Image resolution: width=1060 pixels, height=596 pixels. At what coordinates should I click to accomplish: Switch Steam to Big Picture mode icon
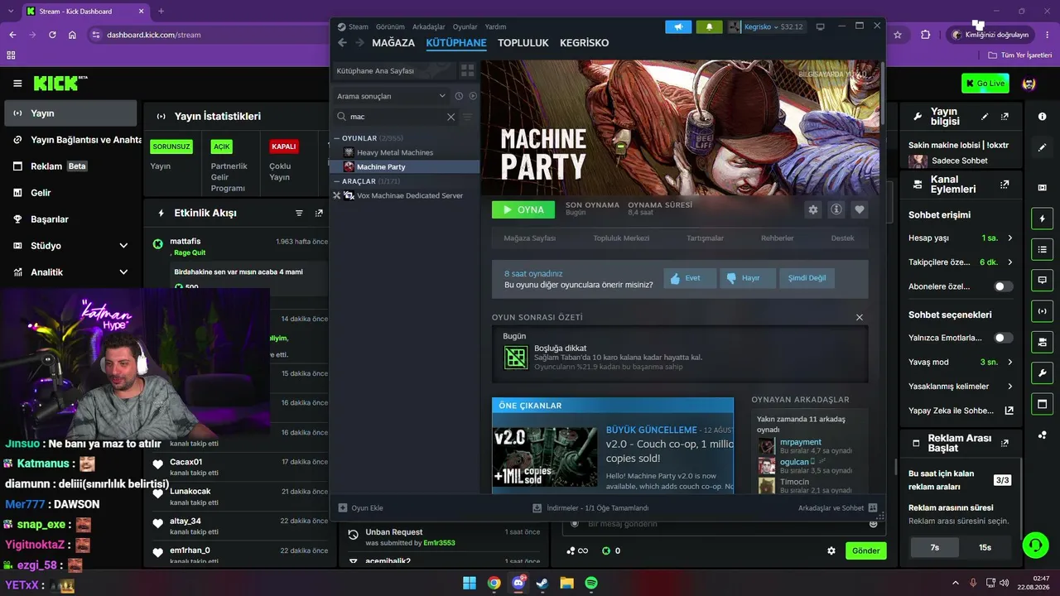821,26
